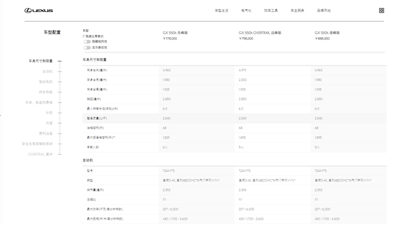This screenshot has width=393, height=225.
Task: Select 驱动电机 in the side navigation
Action: pyautogui.click(x=46, y=82)
